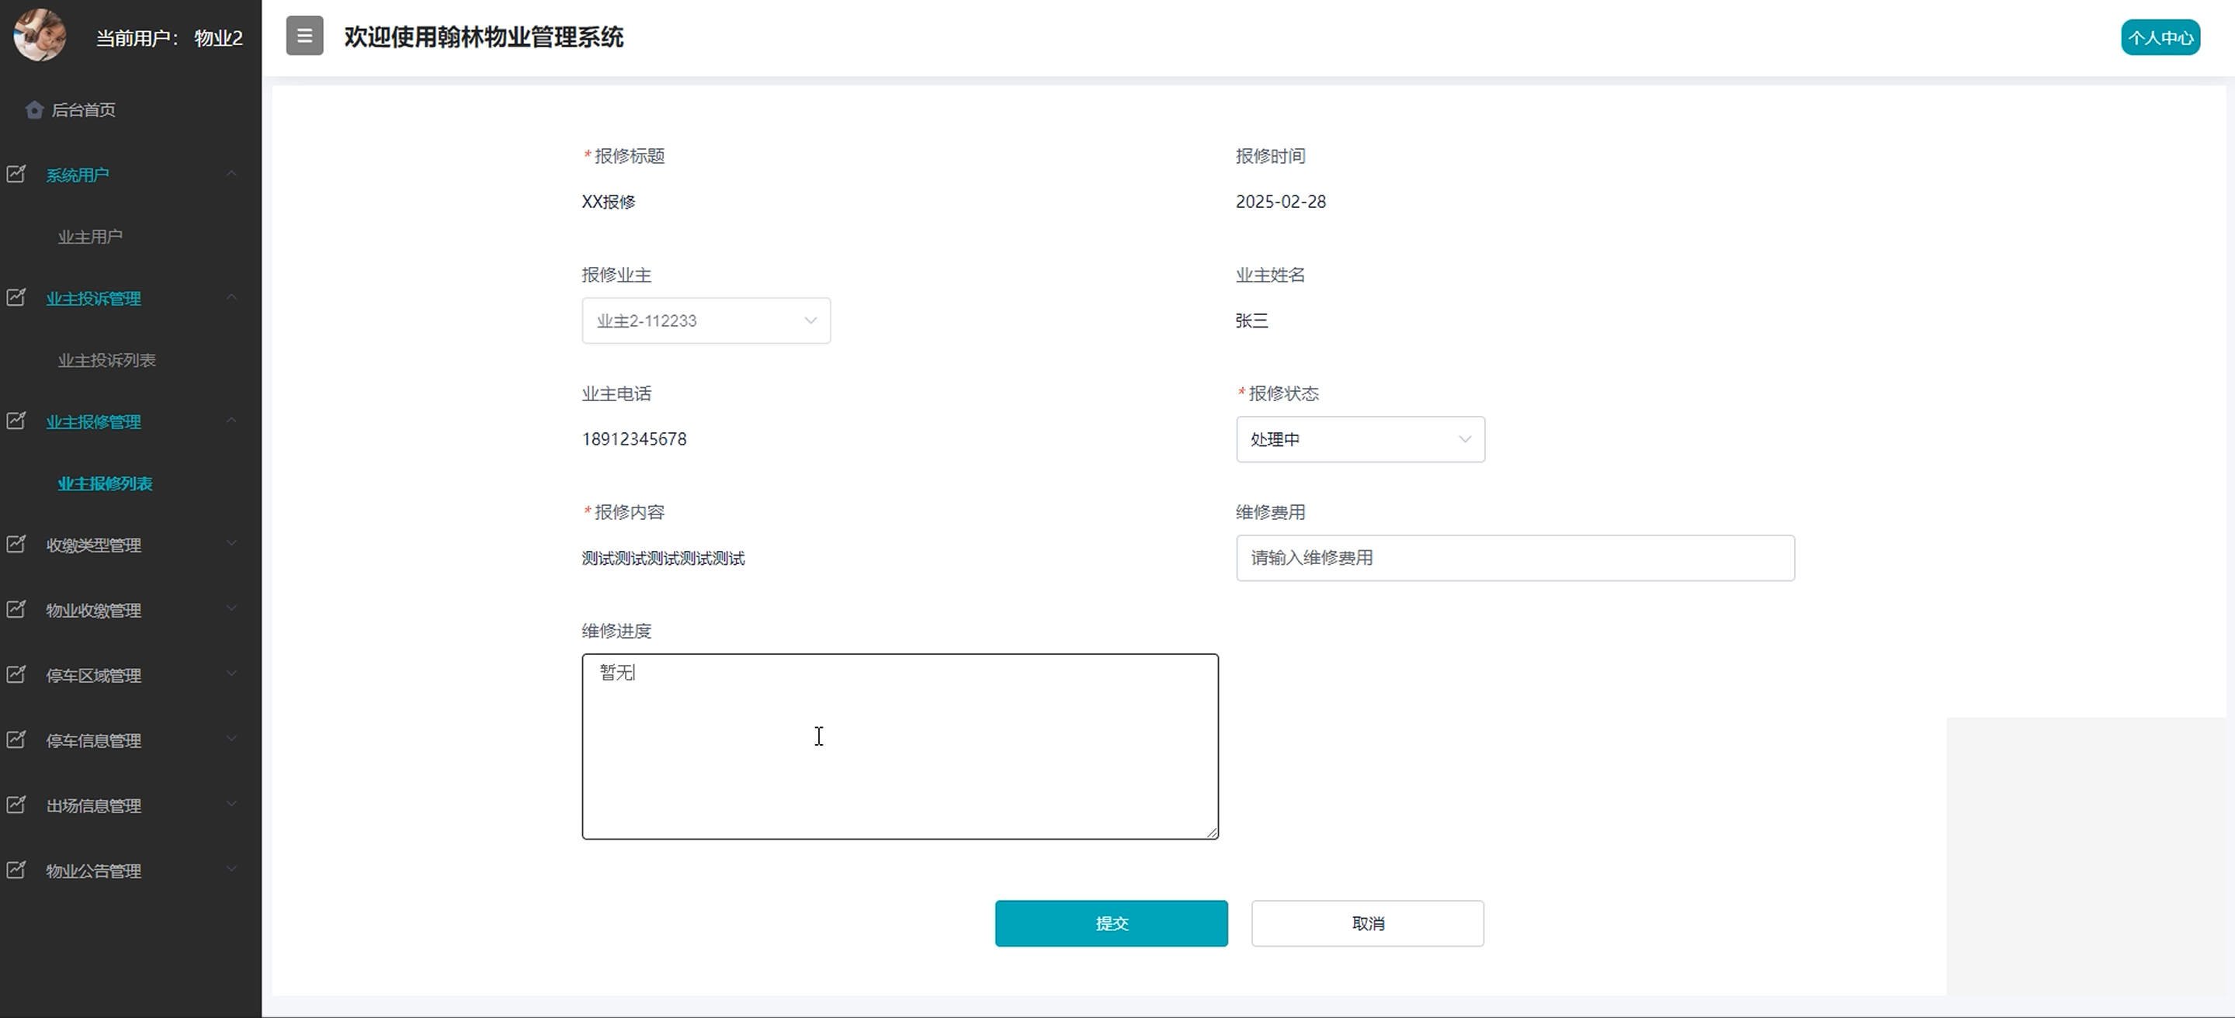
Task: Open 业主用户 submenu item
Action: (x=90, y=237)
